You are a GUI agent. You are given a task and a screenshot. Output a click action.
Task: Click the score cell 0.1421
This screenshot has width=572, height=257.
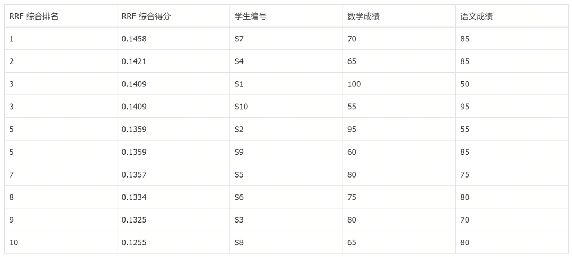pos(133,61)
